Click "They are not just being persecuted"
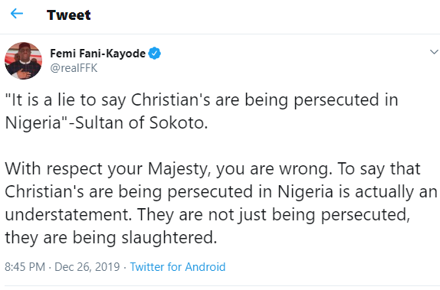Viewport: 440px width, 290px height. tap(274, 215)
